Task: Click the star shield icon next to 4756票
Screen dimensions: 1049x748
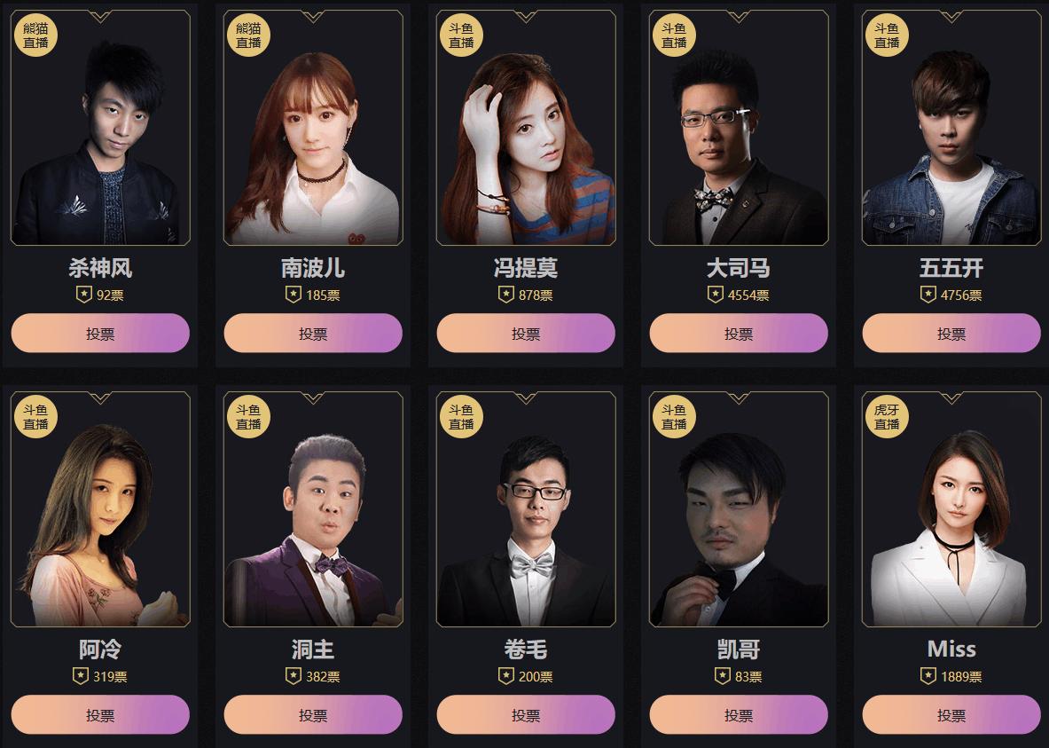Action: click(928, 294)
